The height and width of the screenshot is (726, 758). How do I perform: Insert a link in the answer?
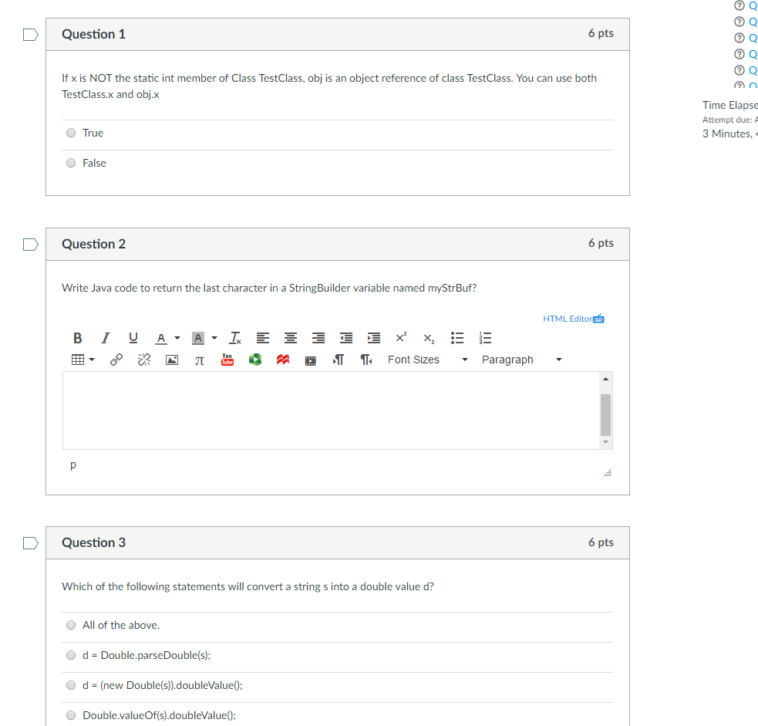click(x=116, y=360)
